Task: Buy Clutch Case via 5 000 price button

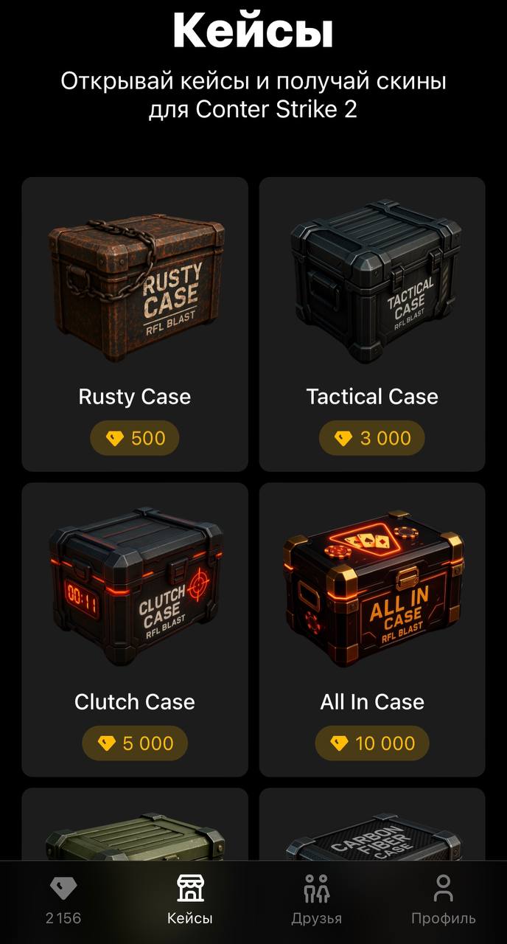Action: (135, 743)
